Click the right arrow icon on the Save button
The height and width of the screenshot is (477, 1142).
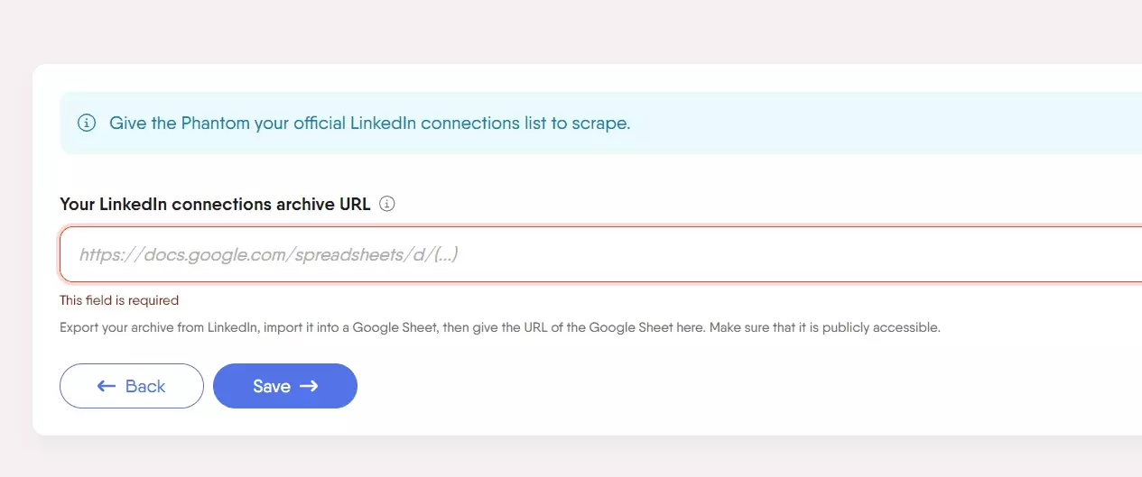pyautogui.click(x=309, y=386)
